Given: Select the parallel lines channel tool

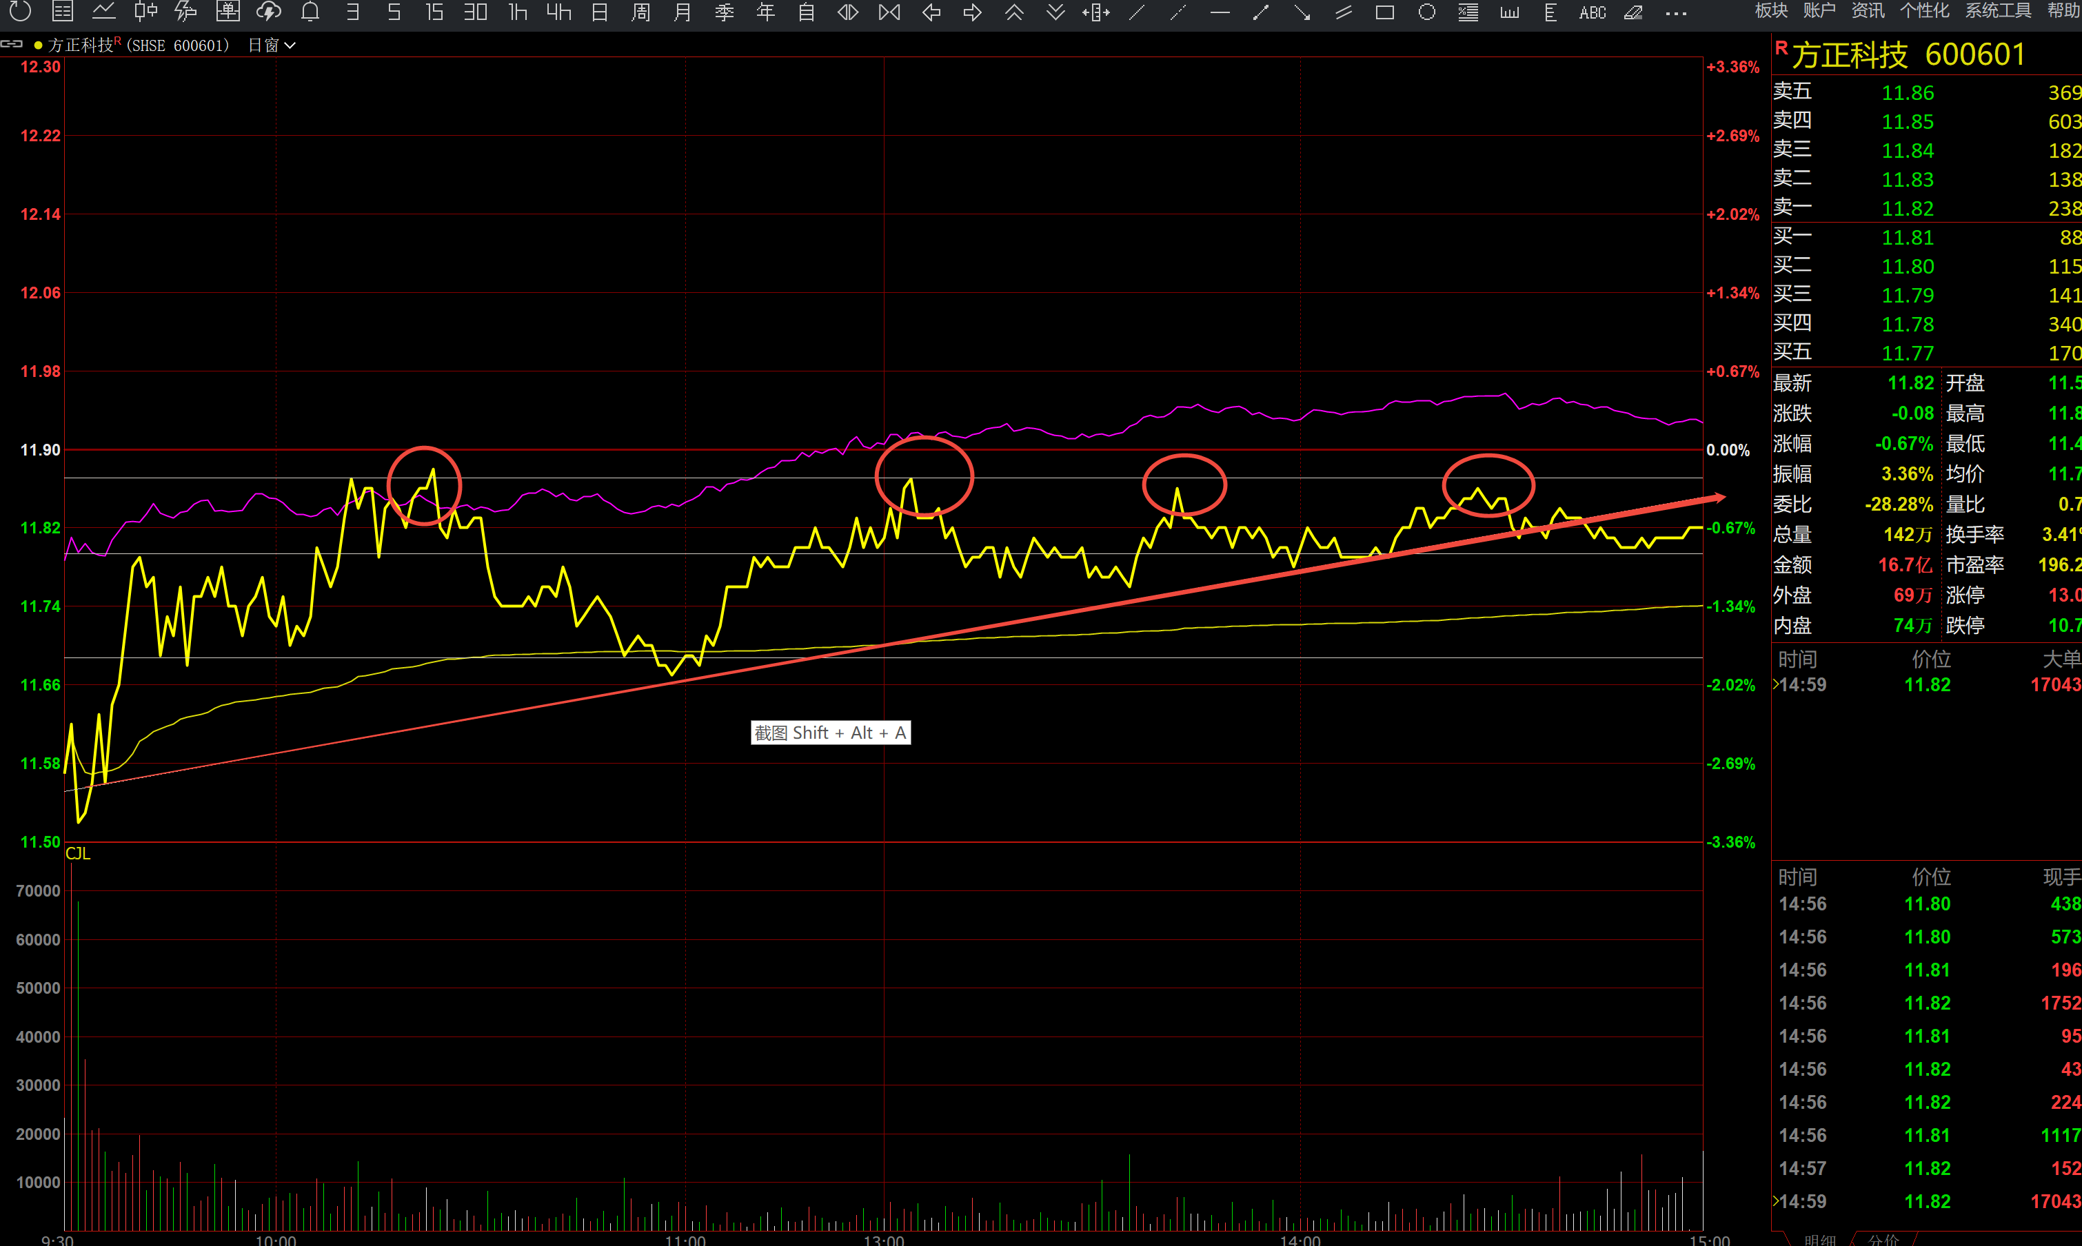Looking at the screenshot, I should 1344,12.
